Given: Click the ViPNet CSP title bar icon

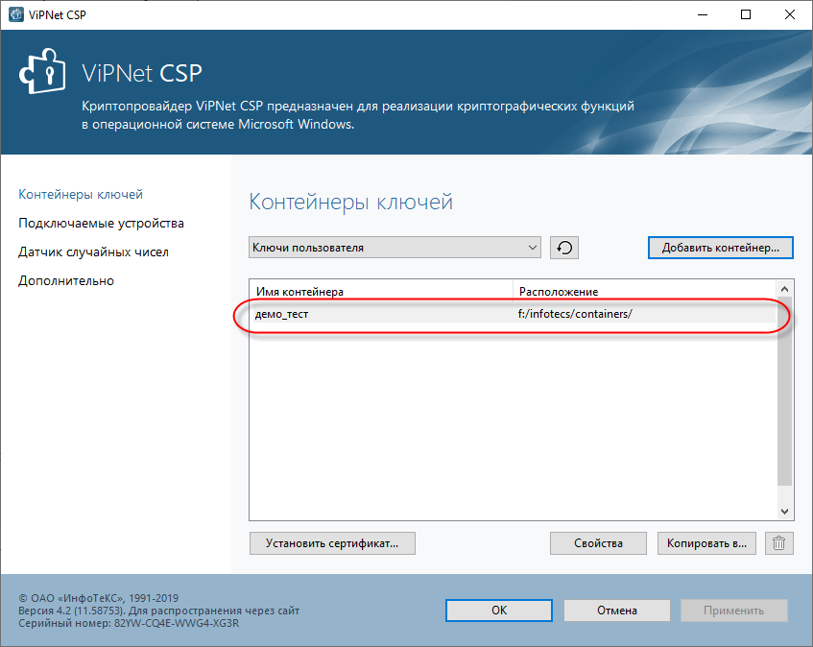Looking at the screenshot, I should [16, 14].
